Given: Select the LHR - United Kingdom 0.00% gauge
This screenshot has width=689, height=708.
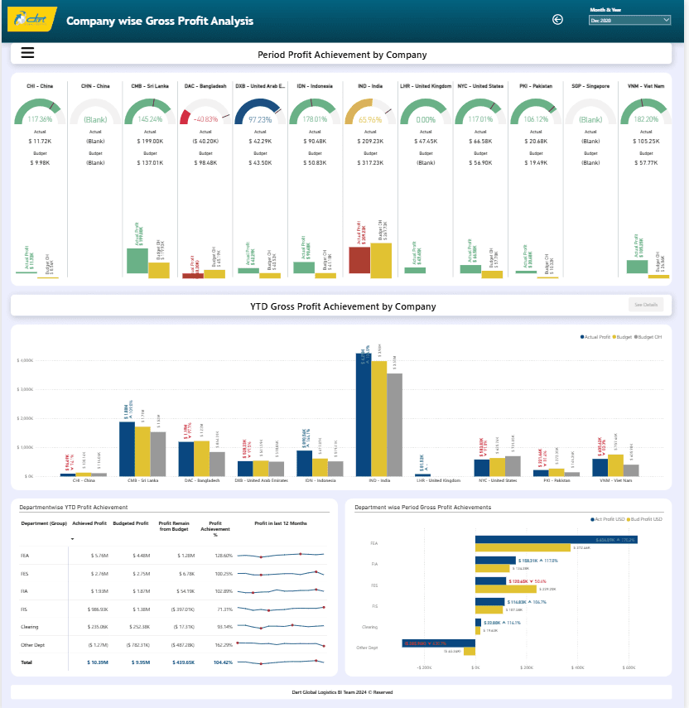Looking at the screenshot, I should click(x=426, y=112).
